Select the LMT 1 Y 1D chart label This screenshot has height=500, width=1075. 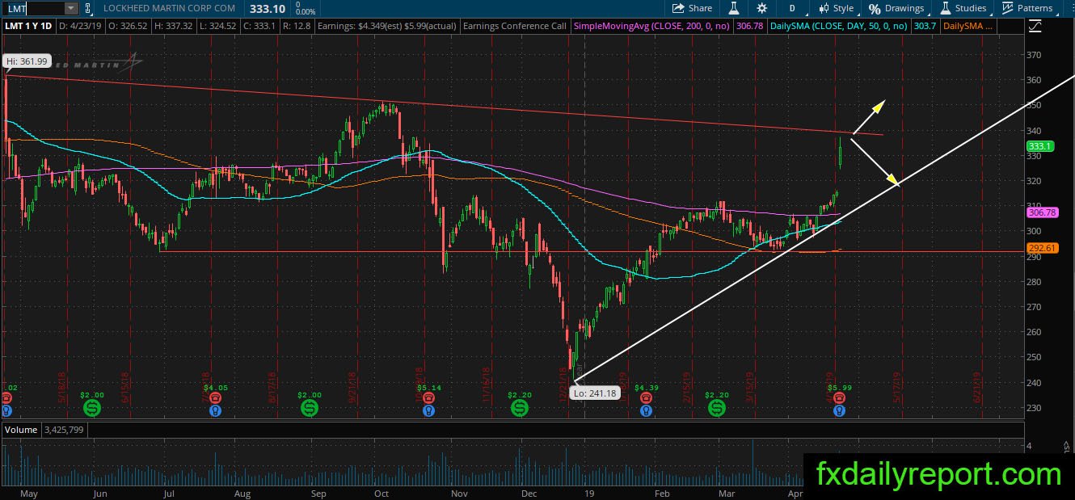(x=28, y=26)
